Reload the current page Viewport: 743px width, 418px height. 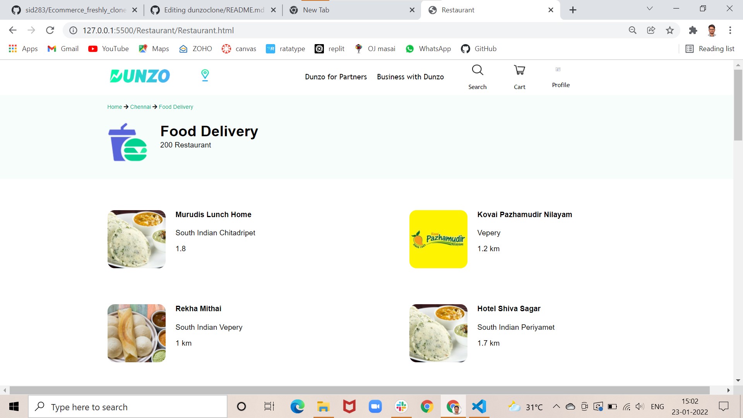coord(50,30)
